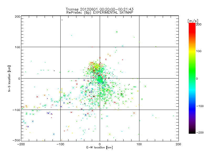Pick the cyan region of the velocity colorbar

click(x=192, y=90)
